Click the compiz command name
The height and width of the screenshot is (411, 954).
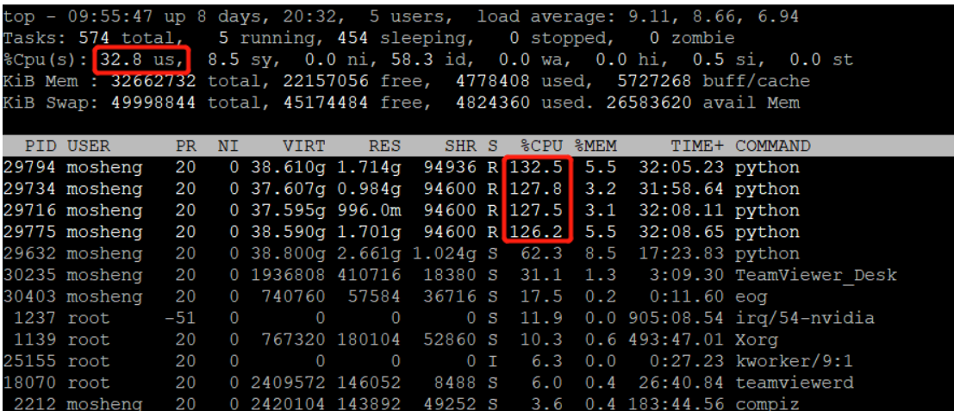point(767,404)
